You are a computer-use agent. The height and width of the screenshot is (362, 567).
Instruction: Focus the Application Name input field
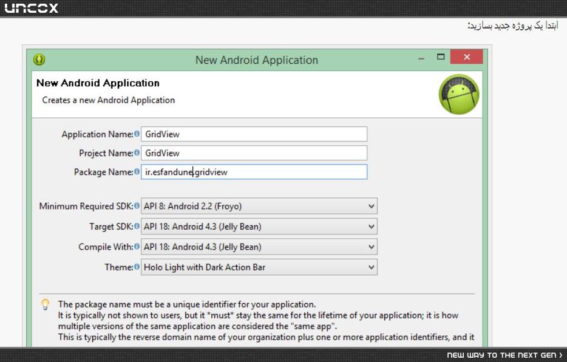(254, 134)
